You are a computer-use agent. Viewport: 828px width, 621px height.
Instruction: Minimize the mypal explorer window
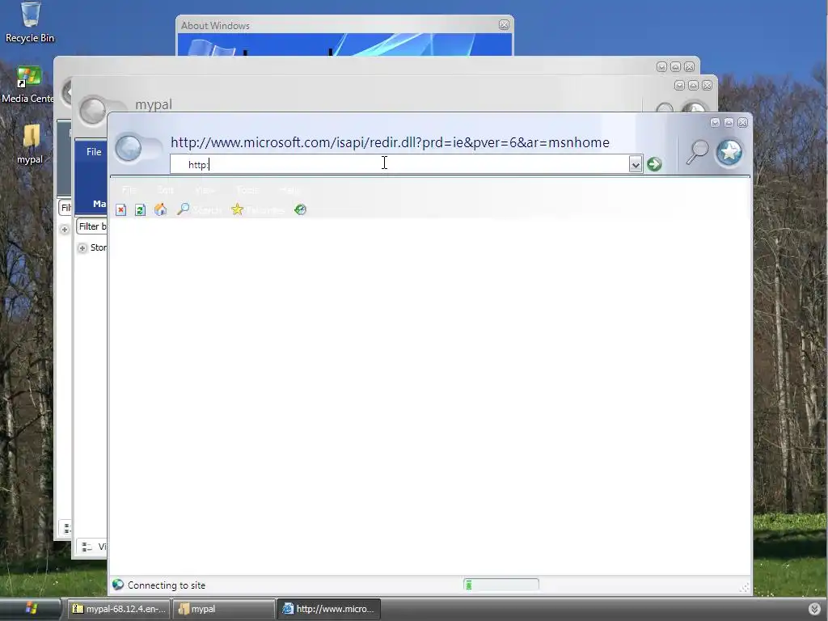coord(679,86)
